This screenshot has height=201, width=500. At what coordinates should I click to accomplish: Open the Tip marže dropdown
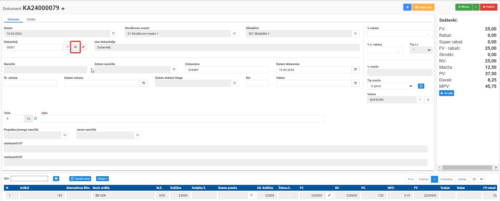point(391,86)
